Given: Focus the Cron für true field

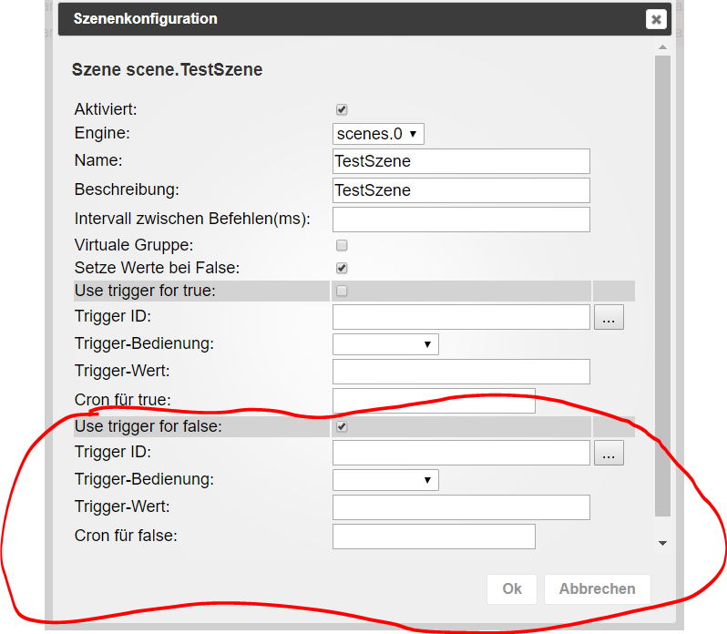Looking at the screenshot, I should [x=434, y=401].
